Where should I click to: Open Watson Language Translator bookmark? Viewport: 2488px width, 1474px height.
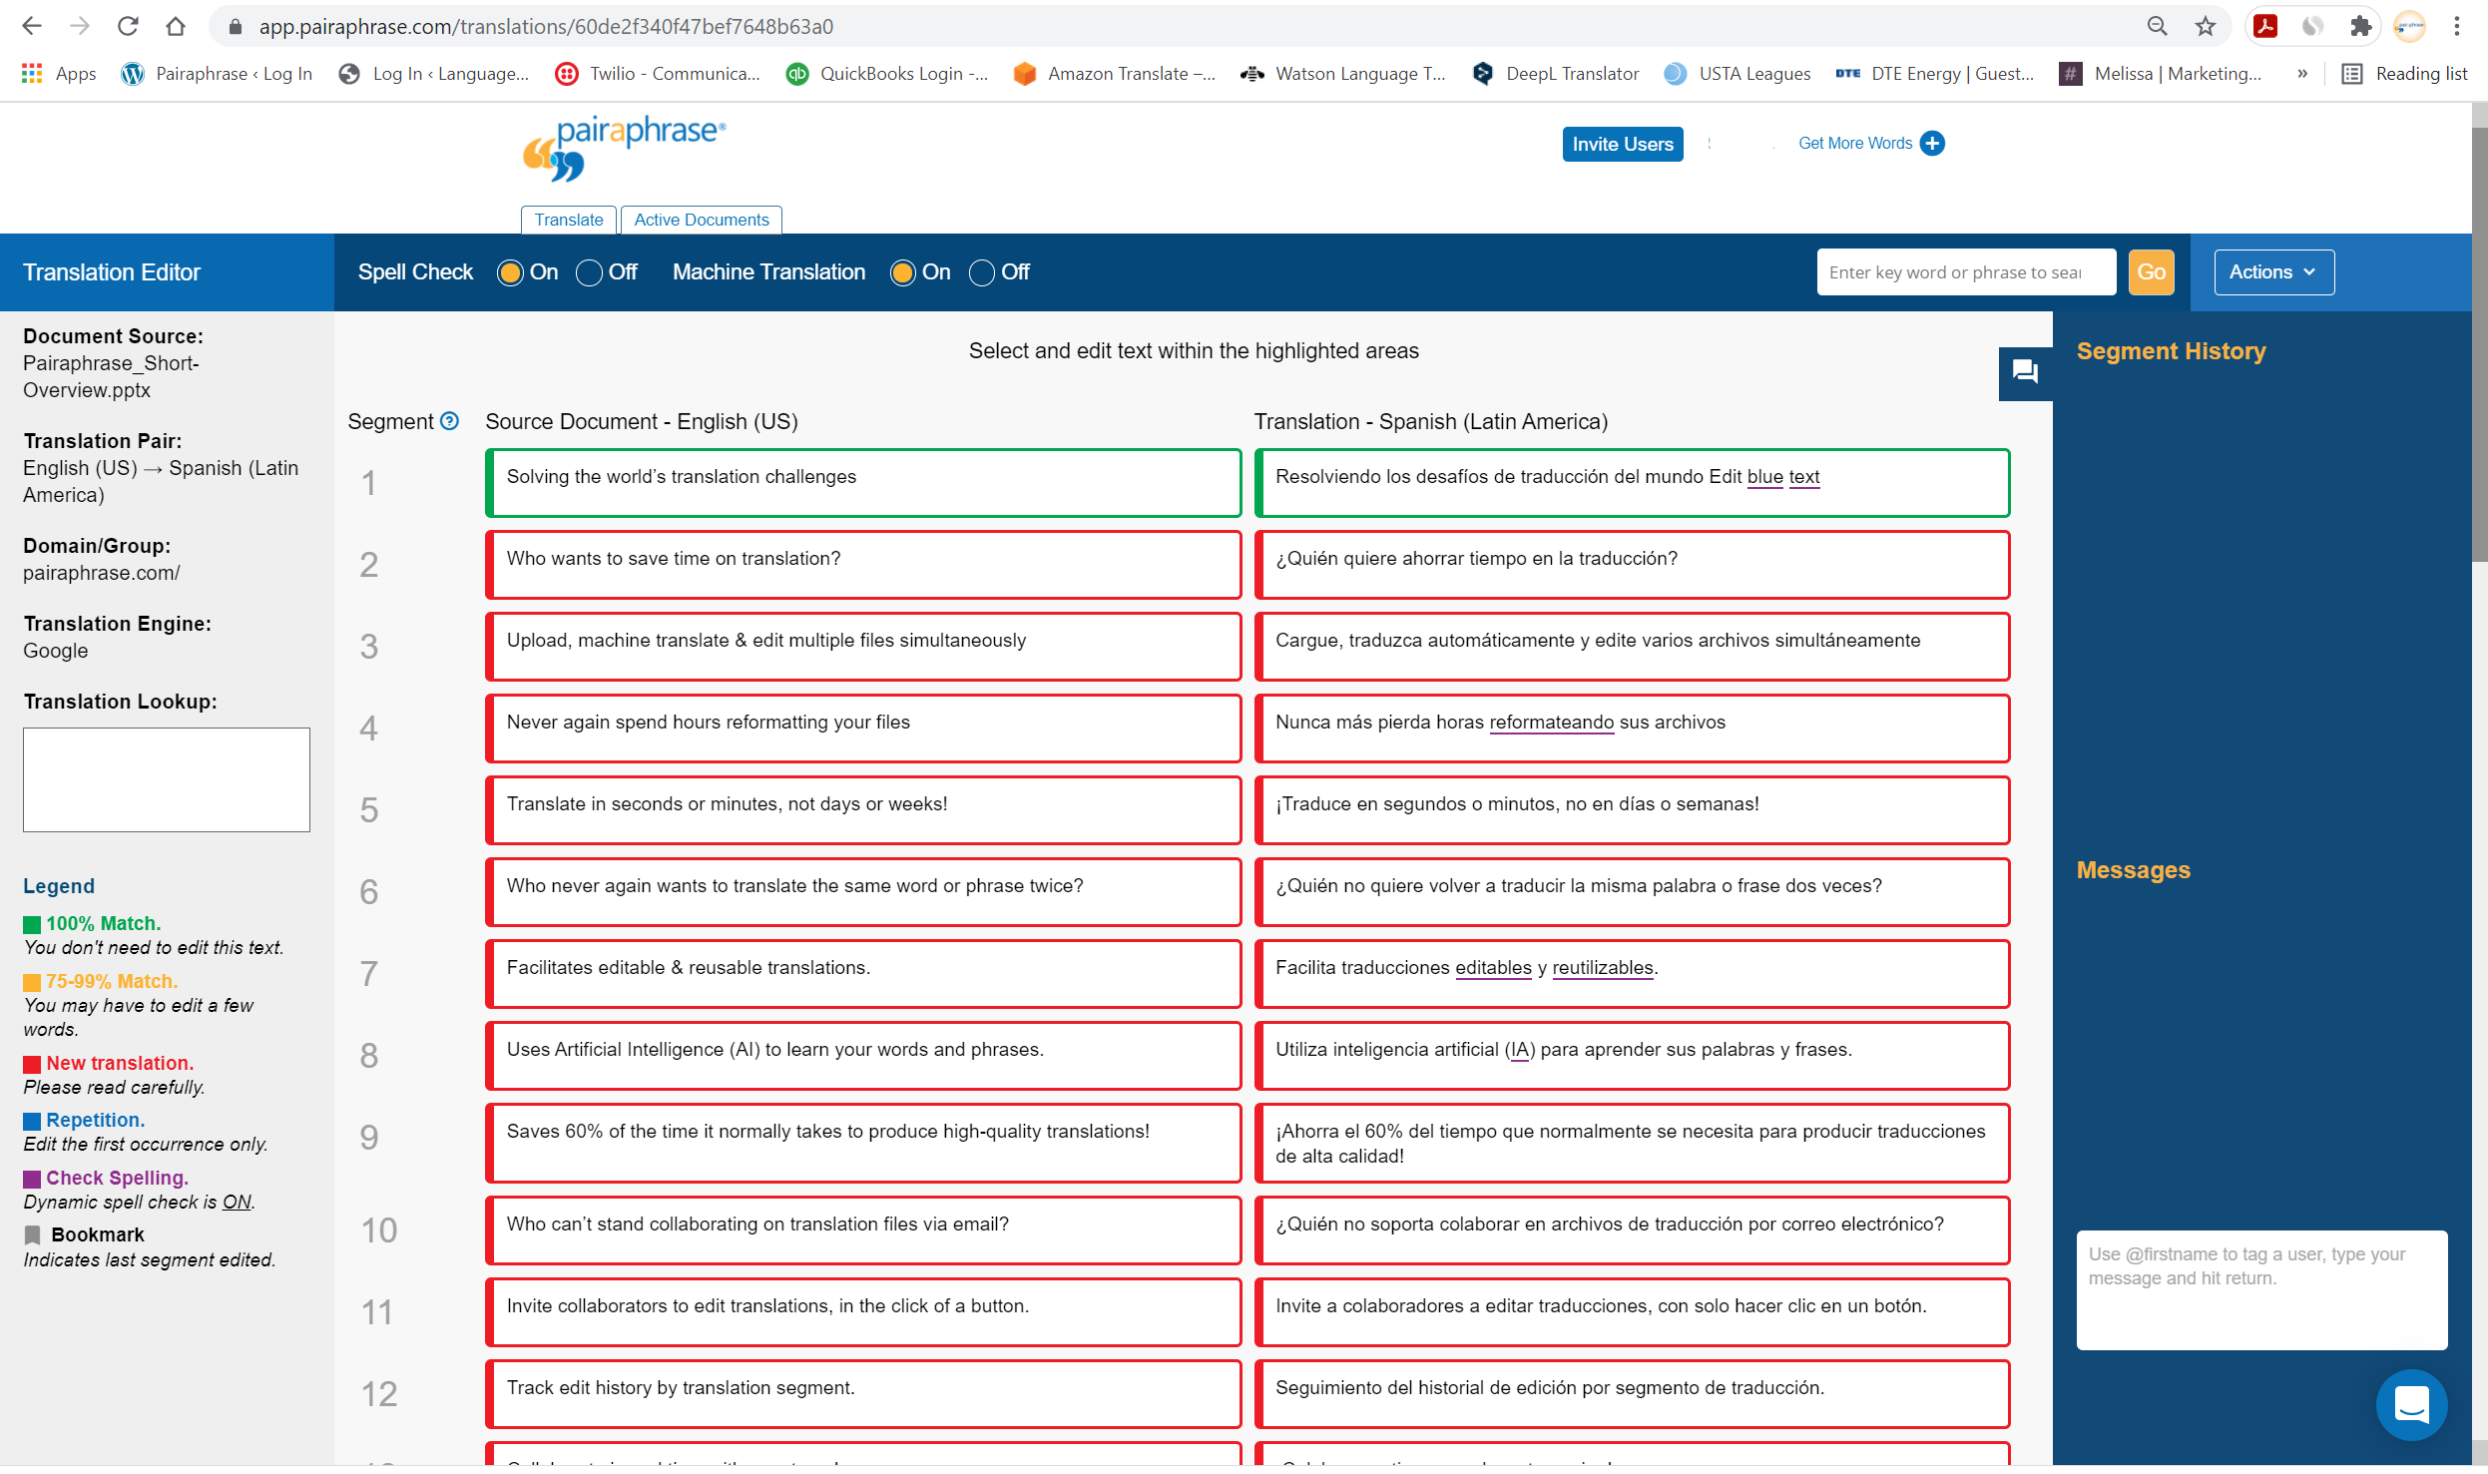[x=1342, y=74]
